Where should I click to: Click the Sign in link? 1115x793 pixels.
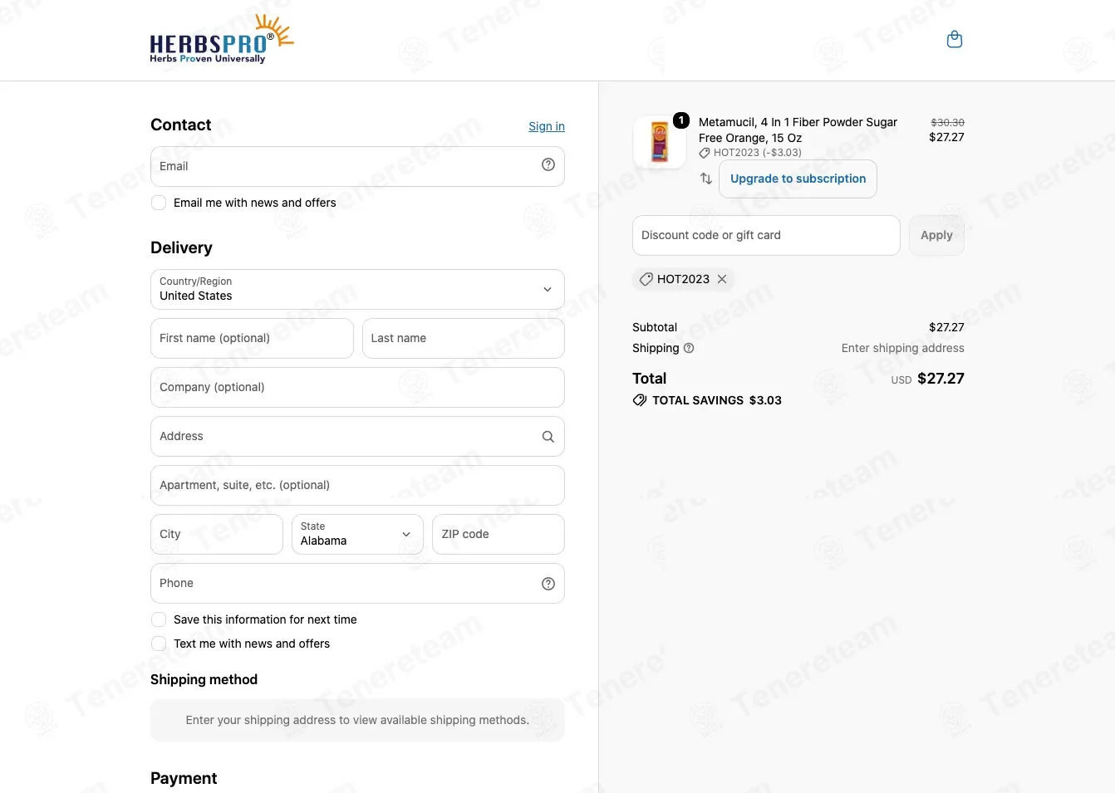coord(547,126)
